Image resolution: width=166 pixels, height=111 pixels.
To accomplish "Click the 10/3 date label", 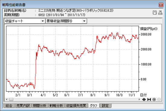I will click(119, 95).
